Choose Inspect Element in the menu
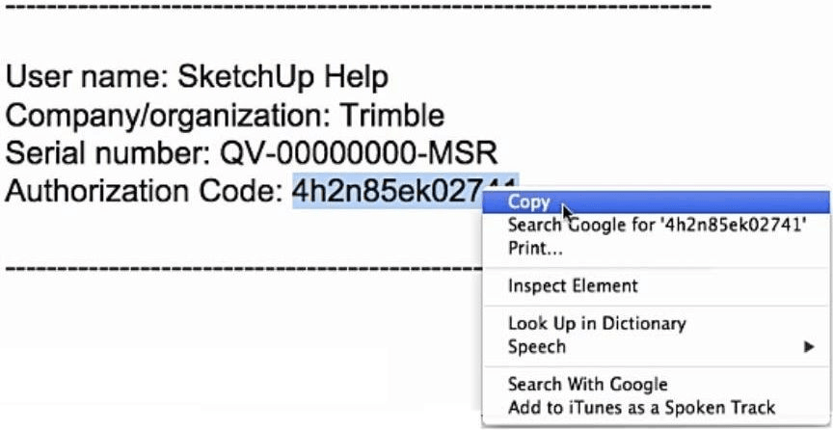Image resolution: width=833 pixels, height=430 pixels. point(573,286)
